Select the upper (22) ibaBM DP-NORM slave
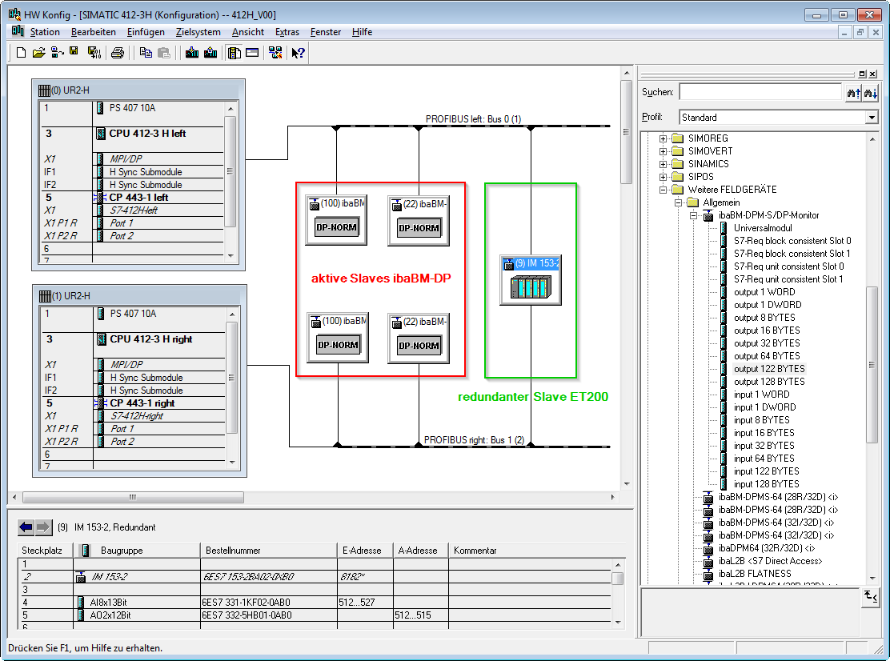Screen dimensions: 890x661 [419, 221]
